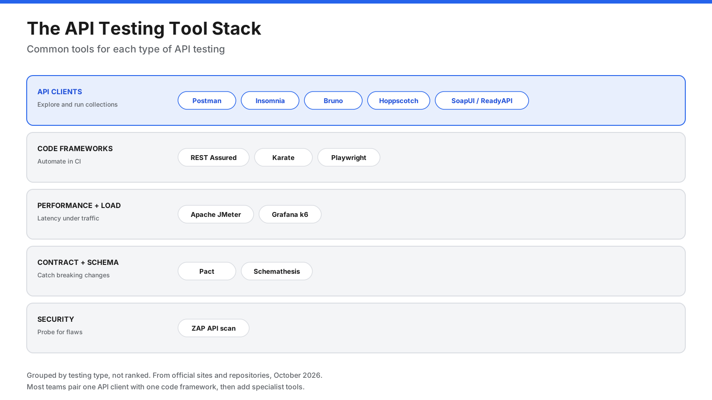The width and height of the screenshot is (712, 400).
Task: Click the API CLIENTS heading
Action: coord(60,92)
